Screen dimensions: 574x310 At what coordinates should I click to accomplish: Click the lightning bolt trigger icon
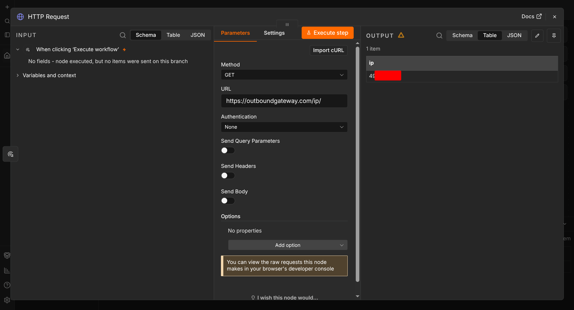click(124, 50)
